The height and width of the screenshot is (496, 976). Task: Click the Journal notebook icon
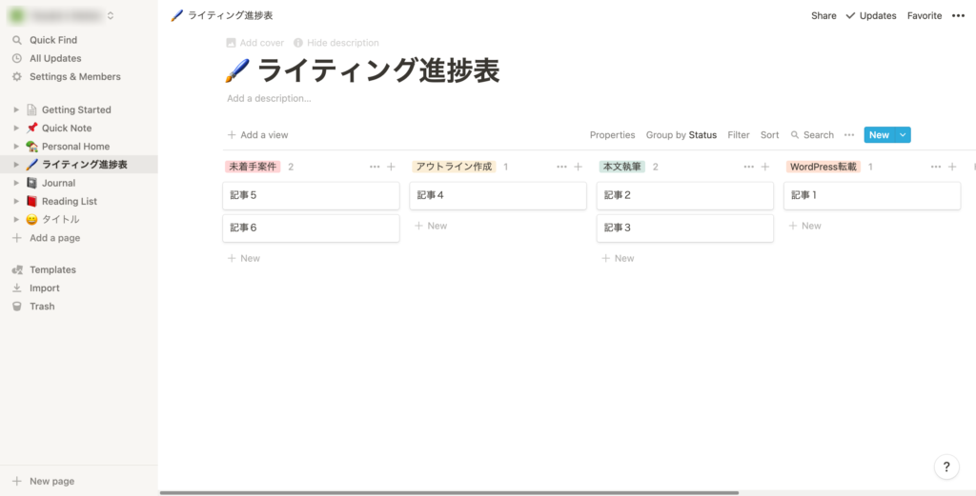coord(31,184)
